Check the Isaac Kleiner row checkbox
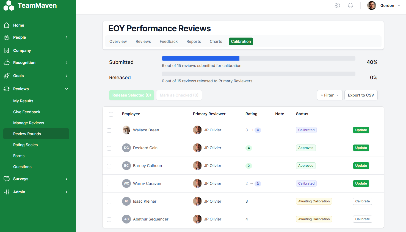Viewport: 406px width, 232px height. coord(109,202)
